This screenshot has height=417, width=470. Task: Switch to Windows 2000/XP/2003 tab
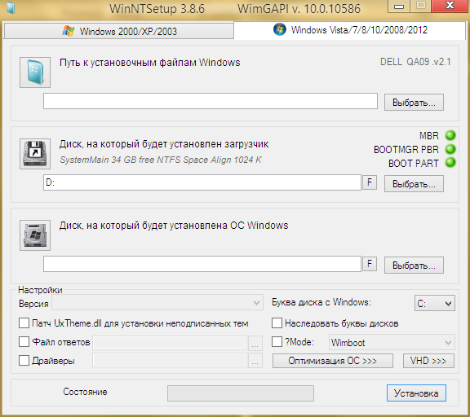pos(118,31)
